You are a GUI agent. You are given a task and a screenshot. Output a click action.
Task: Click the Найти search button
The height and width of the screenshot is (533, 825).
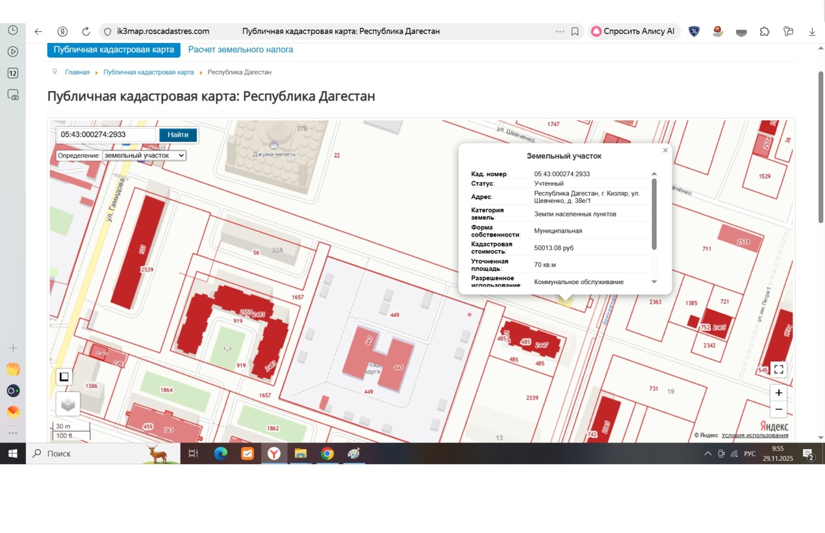click(178, 135)
